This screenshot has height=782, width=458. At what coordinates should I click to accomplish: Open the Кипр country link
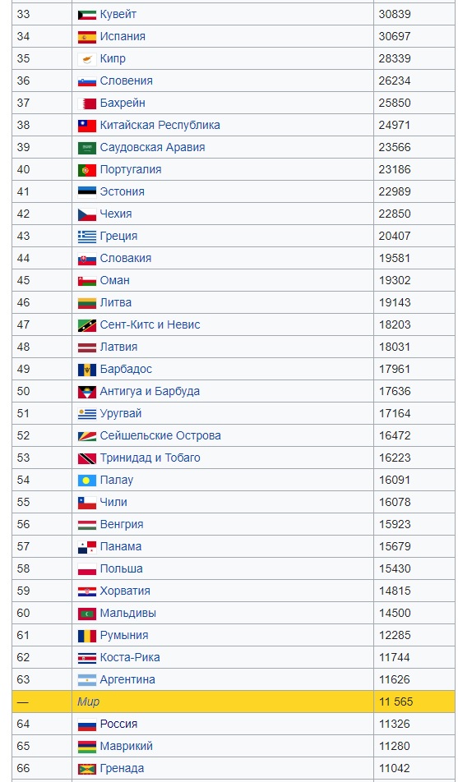[113, 59]
